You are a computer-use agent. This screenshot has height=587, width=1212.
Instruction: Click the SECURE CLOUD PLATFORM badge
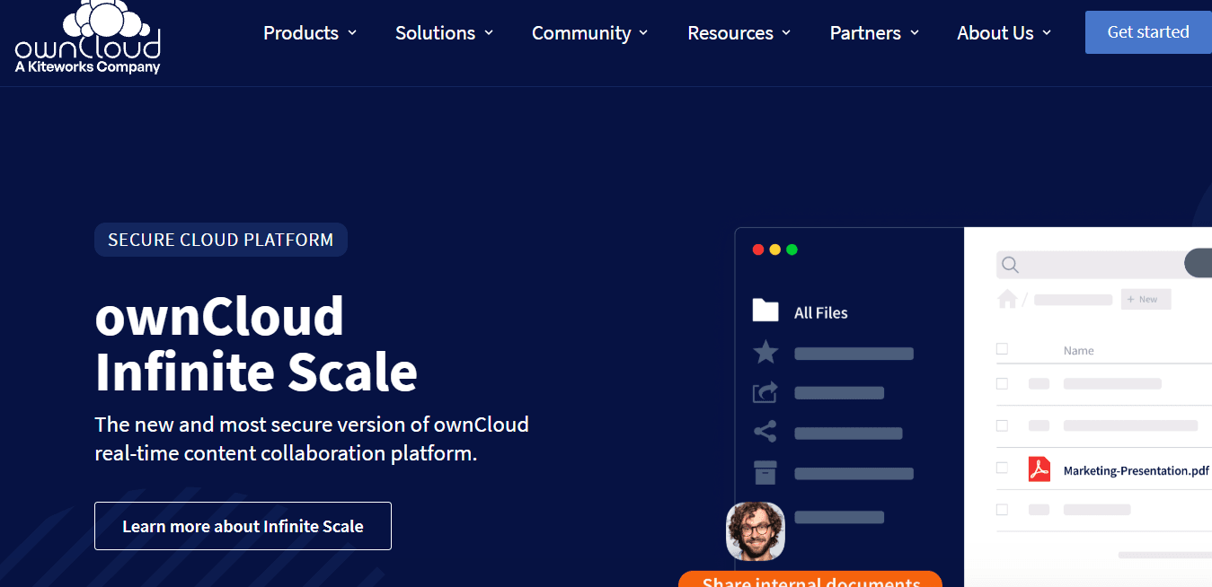pos(221,240)
